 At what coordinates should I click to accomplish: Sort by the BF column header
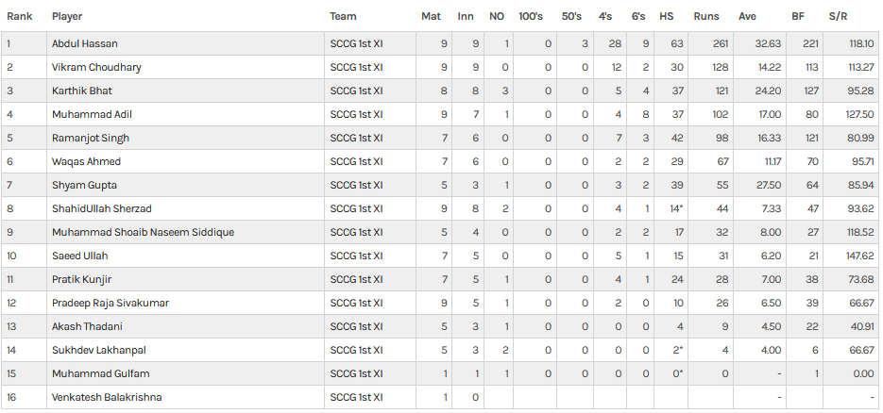(x=797, y=16)
